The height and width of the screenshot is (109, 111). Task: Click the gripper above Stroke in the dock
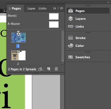[x=88, y=33]
